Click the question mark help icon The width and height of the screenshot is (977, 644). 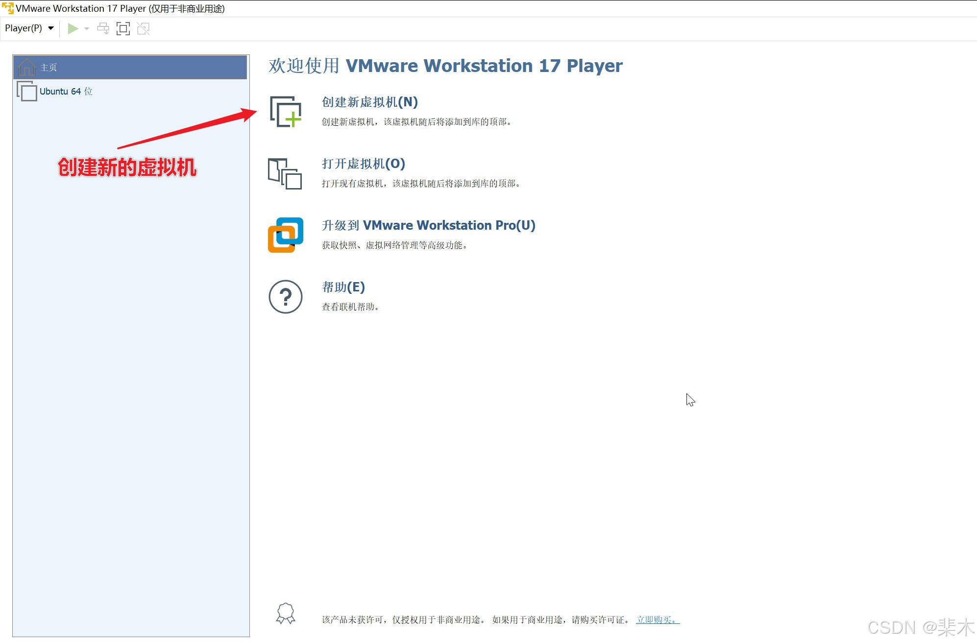pos(286,297)
